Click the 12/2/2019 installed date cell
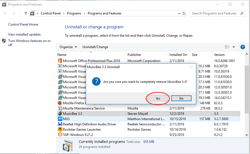This screenshot has height=154, width=250. point(177,113)
